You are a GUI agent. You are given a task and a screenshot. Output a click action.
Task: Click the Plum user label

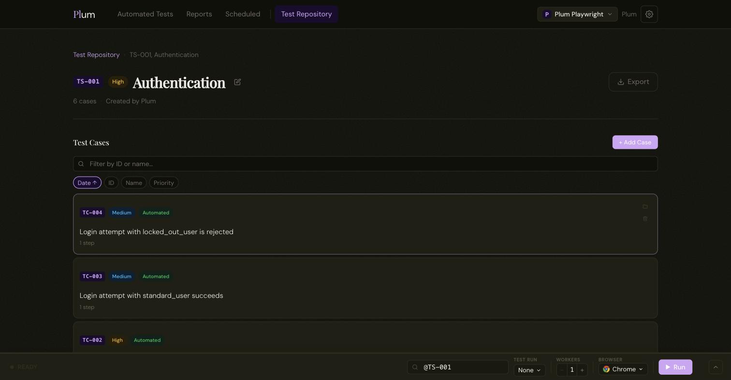pos(629,14)
